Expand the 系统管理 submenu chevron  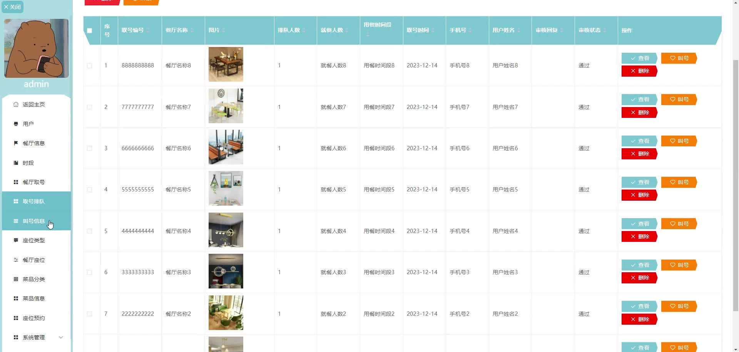point(61,337)
